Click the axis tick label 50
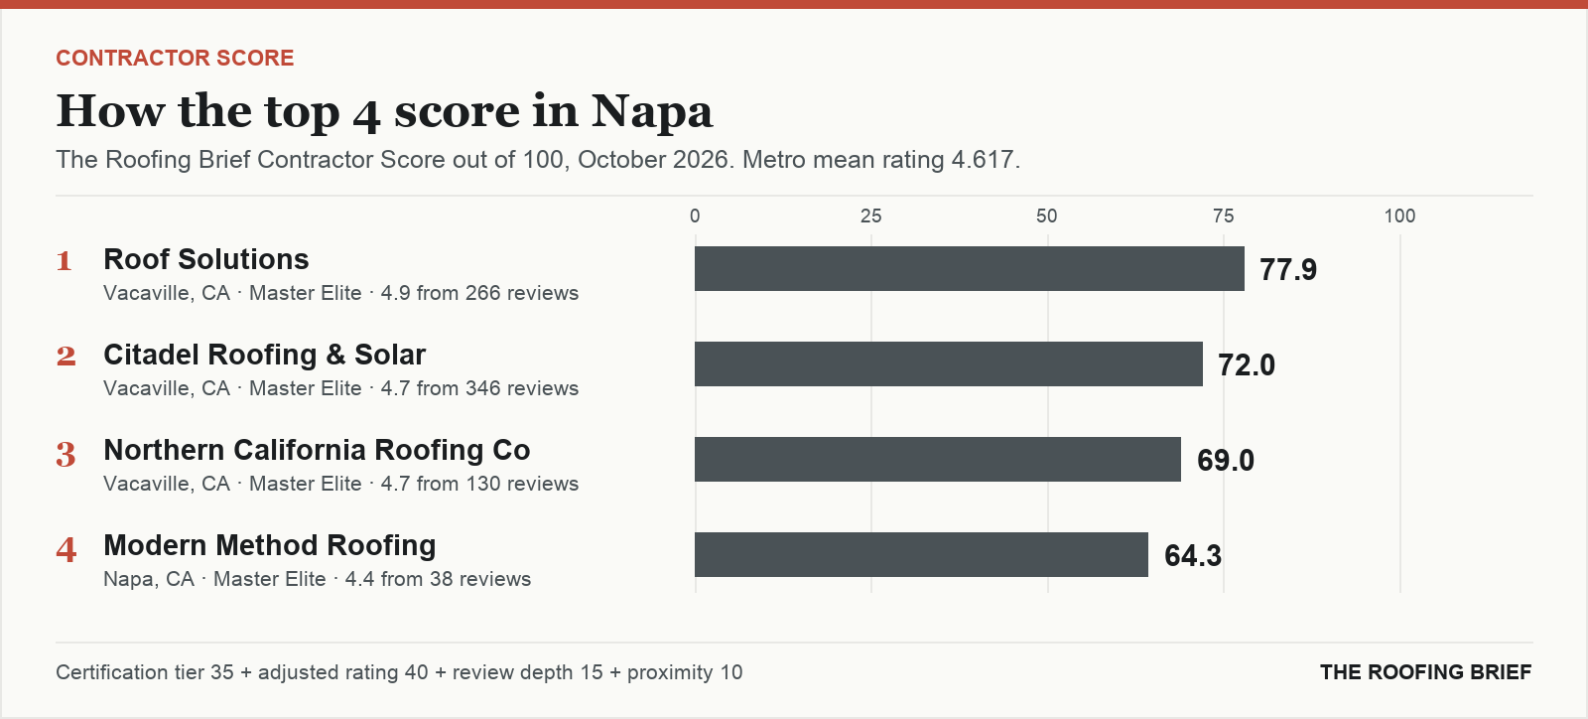 coord(1047,216)
